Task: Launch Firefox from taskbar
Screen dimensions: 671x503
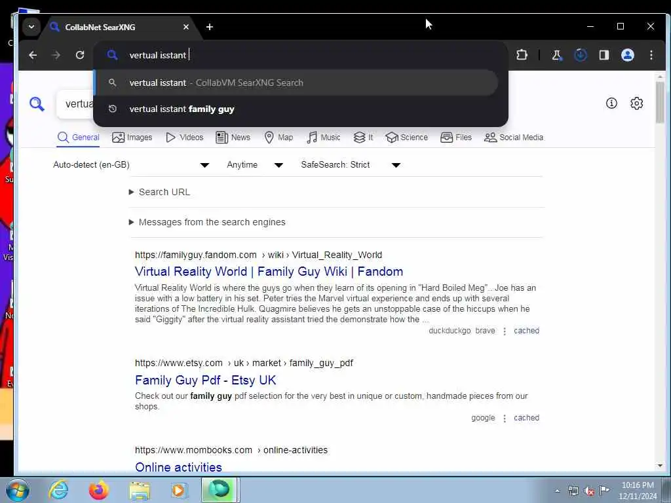Action: [x=98, y=490]
